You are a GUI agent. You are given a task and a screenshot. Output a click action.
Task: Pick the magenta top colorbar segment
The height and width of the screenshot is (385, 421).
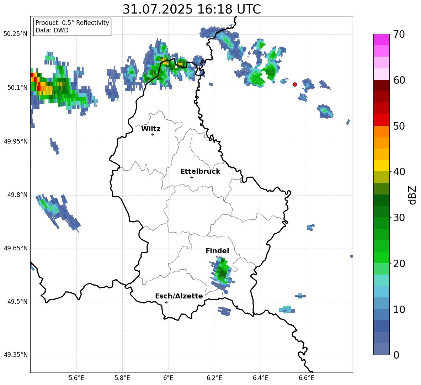point(381,40)
